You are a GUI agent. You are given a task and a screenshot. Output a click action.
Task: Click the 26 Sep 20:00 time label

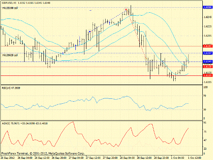click(59, 158)
